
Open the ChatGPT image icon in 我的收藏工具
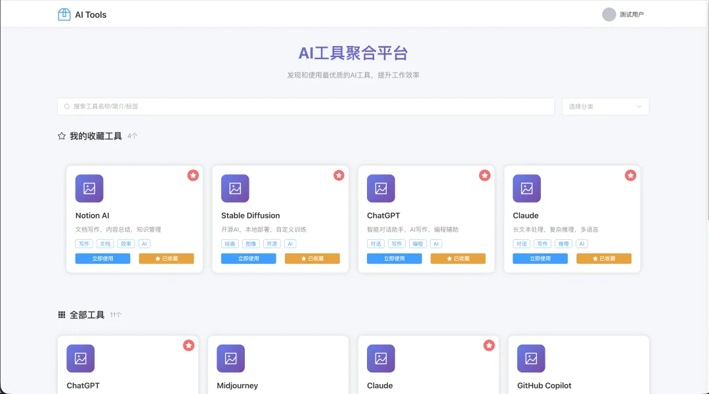coord(381,188)
